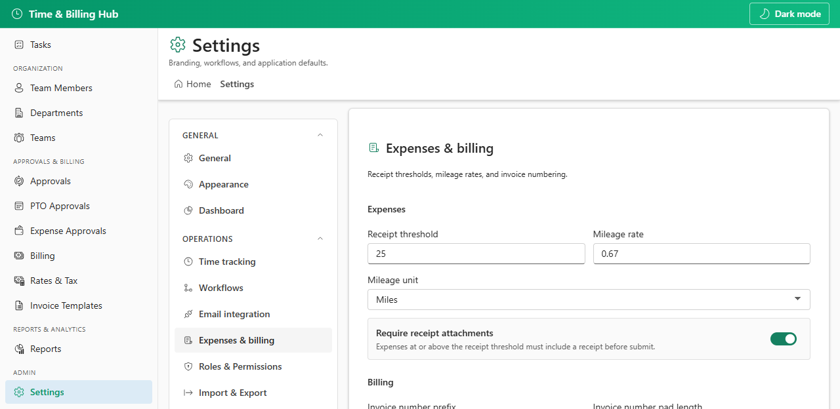Click the Settings gear icon in sidebar

tap(19, 392)
